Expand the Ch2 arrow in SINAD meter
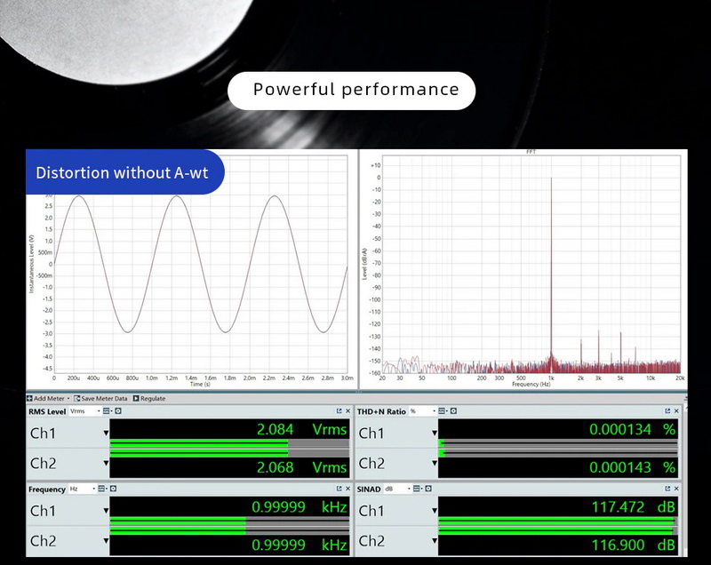Screen dimensions: 711x565 (435, 541)
